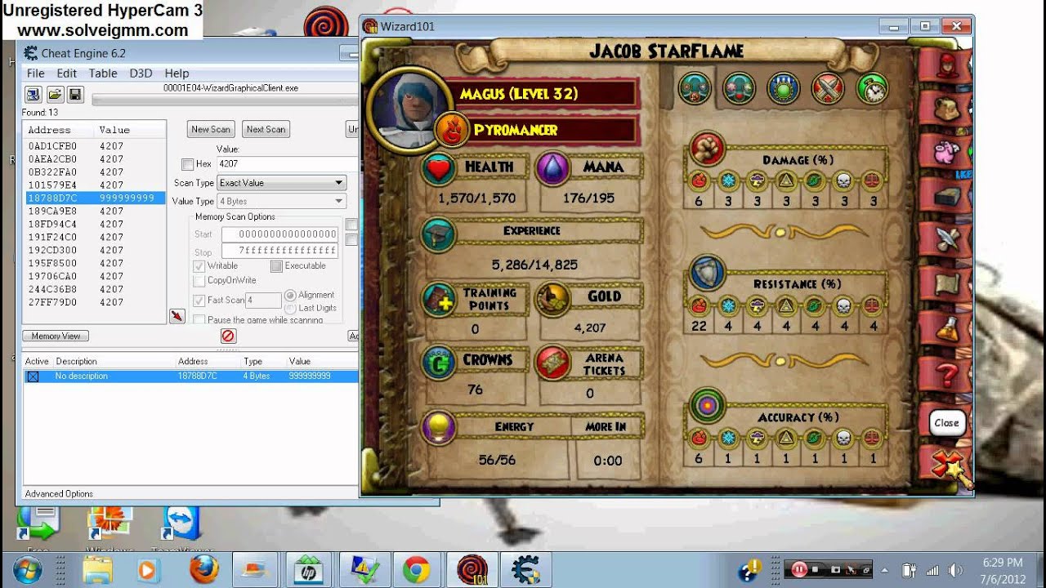The image size is (1046, 588).
Task: Open the Help menu in Cheat Engine
Action: [177, 73]
